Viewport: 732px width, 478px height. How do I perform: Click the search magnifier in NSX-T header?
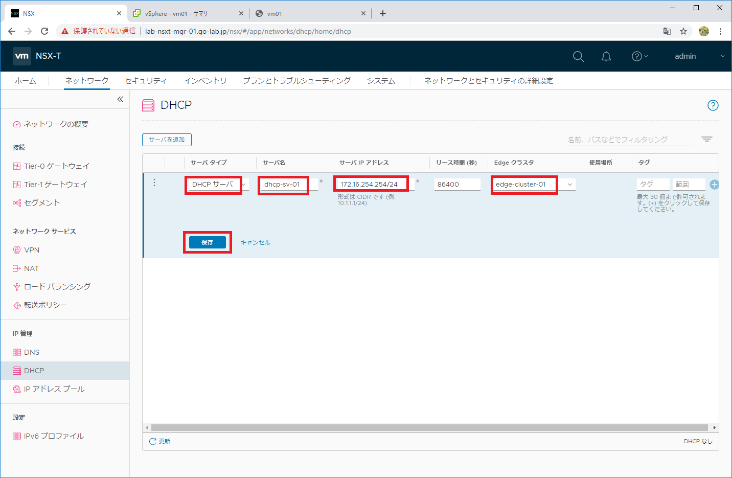tap(578, 56)
